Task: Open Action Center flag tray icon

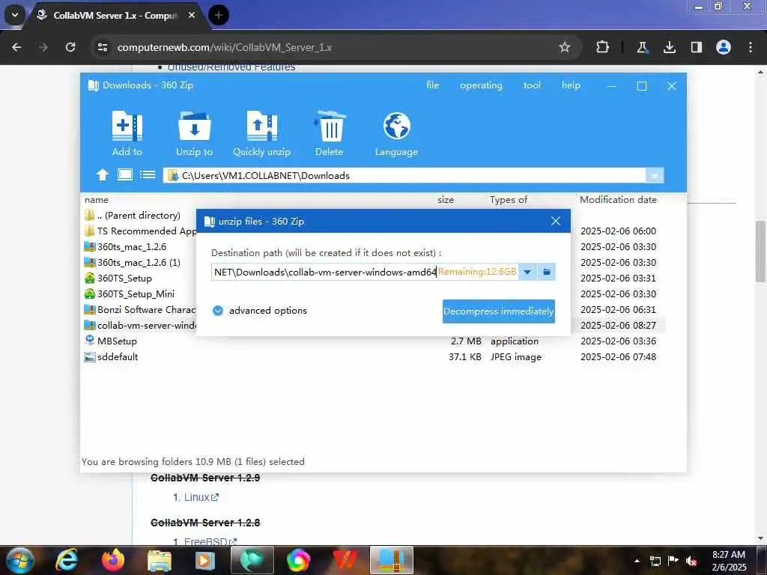Action: point(673,561)
